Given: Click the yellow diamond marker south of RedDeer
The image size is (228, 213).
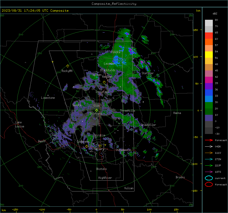Looking at the screenshot, I should tap(104, 82).
